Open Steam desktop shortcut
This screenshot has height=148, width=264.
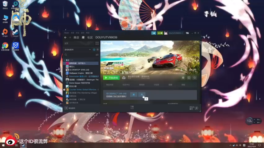click(16, 33)
